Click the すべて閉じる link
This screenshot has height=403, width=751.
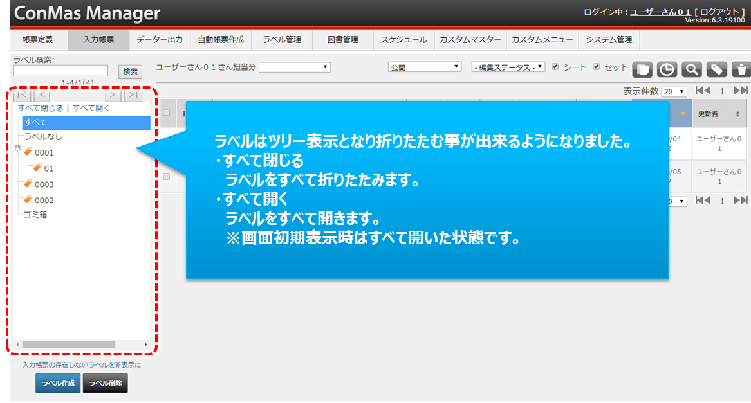coord(41,108)
